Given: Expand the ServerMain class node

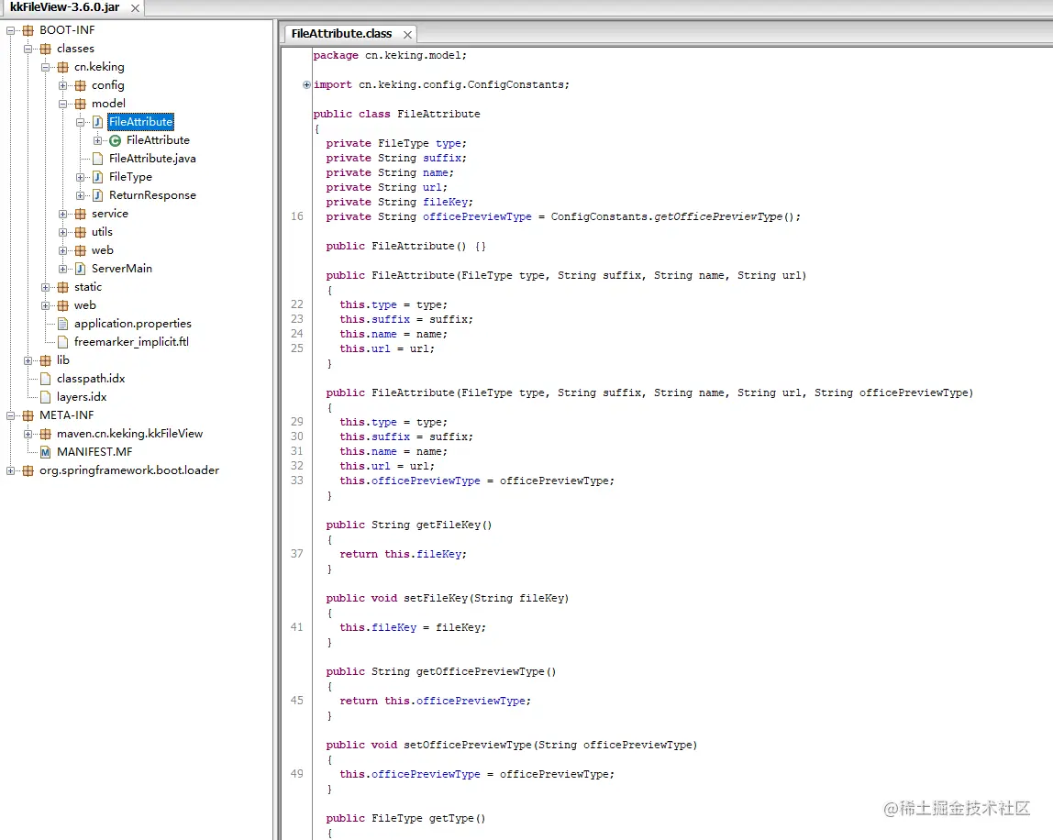Looking at the screenshot, I should tap(63, 269).
